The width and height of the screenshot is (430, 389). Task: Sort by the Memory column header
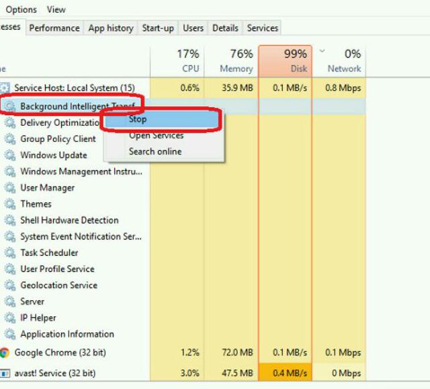(231, 61)
